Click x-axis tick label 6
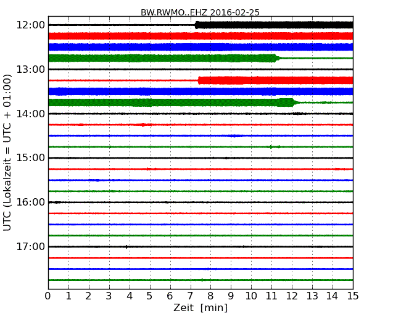The height and width of the screenshot is (321, 401). [x=170, y=296]
